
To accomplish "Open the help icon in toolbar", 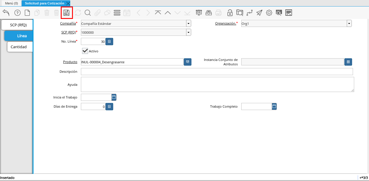I will tap(17, 13).
